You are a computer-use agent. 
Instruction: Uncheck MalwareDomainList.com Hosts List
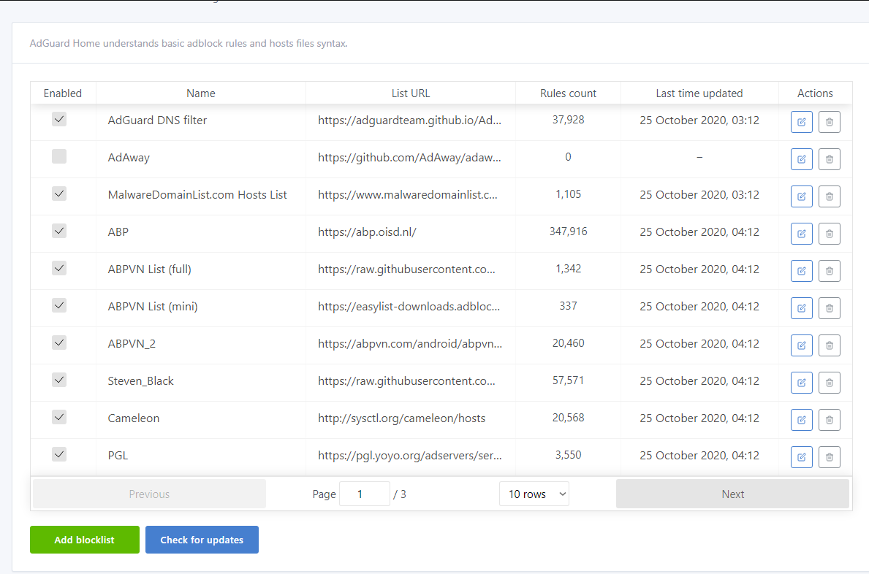[59, 194]
